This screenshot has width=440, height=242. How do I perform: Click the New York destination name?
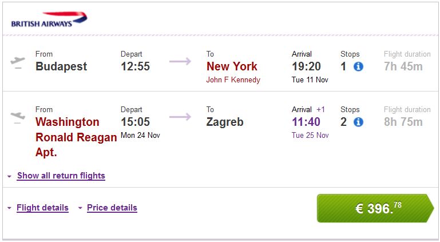click(x=232, y=66)
